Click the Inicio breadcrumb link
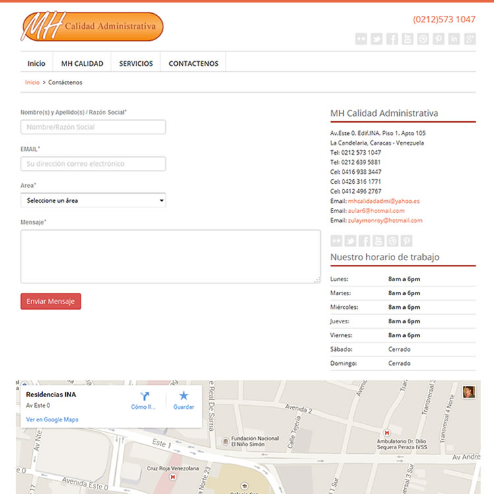The image size is (494, 494). click(32, 82)
